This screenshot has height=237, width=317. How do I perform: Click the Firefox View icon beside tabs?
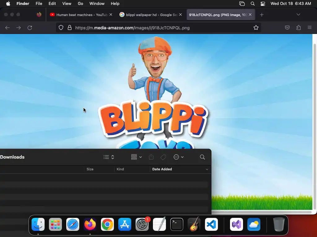coord(39,15)
